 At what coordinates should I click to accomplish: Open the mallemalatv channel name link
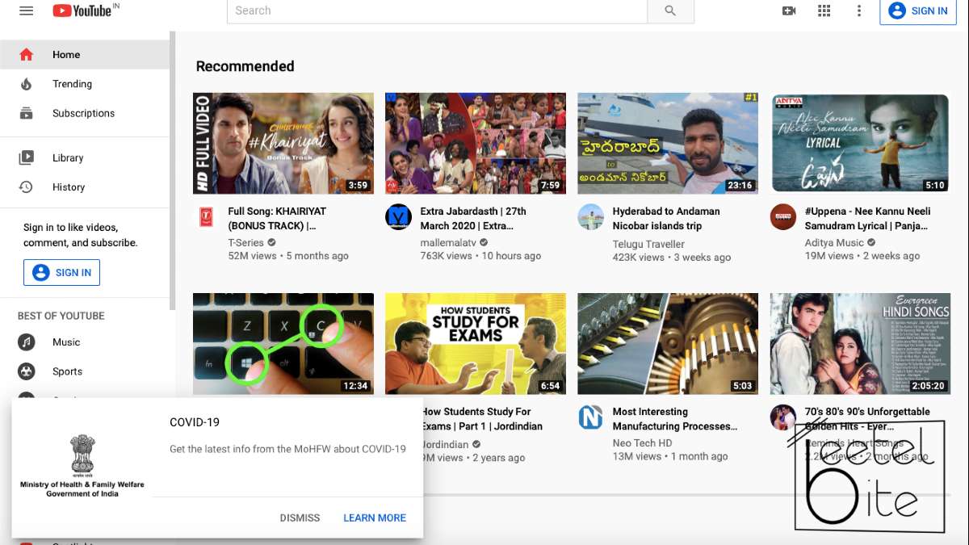(x=448, y=242)
